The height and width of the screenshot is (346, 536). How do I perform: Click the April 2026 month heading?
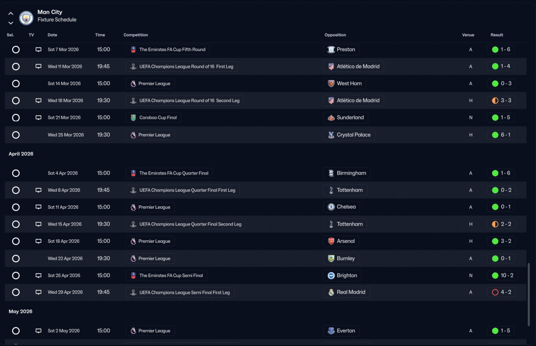(21, 154)
